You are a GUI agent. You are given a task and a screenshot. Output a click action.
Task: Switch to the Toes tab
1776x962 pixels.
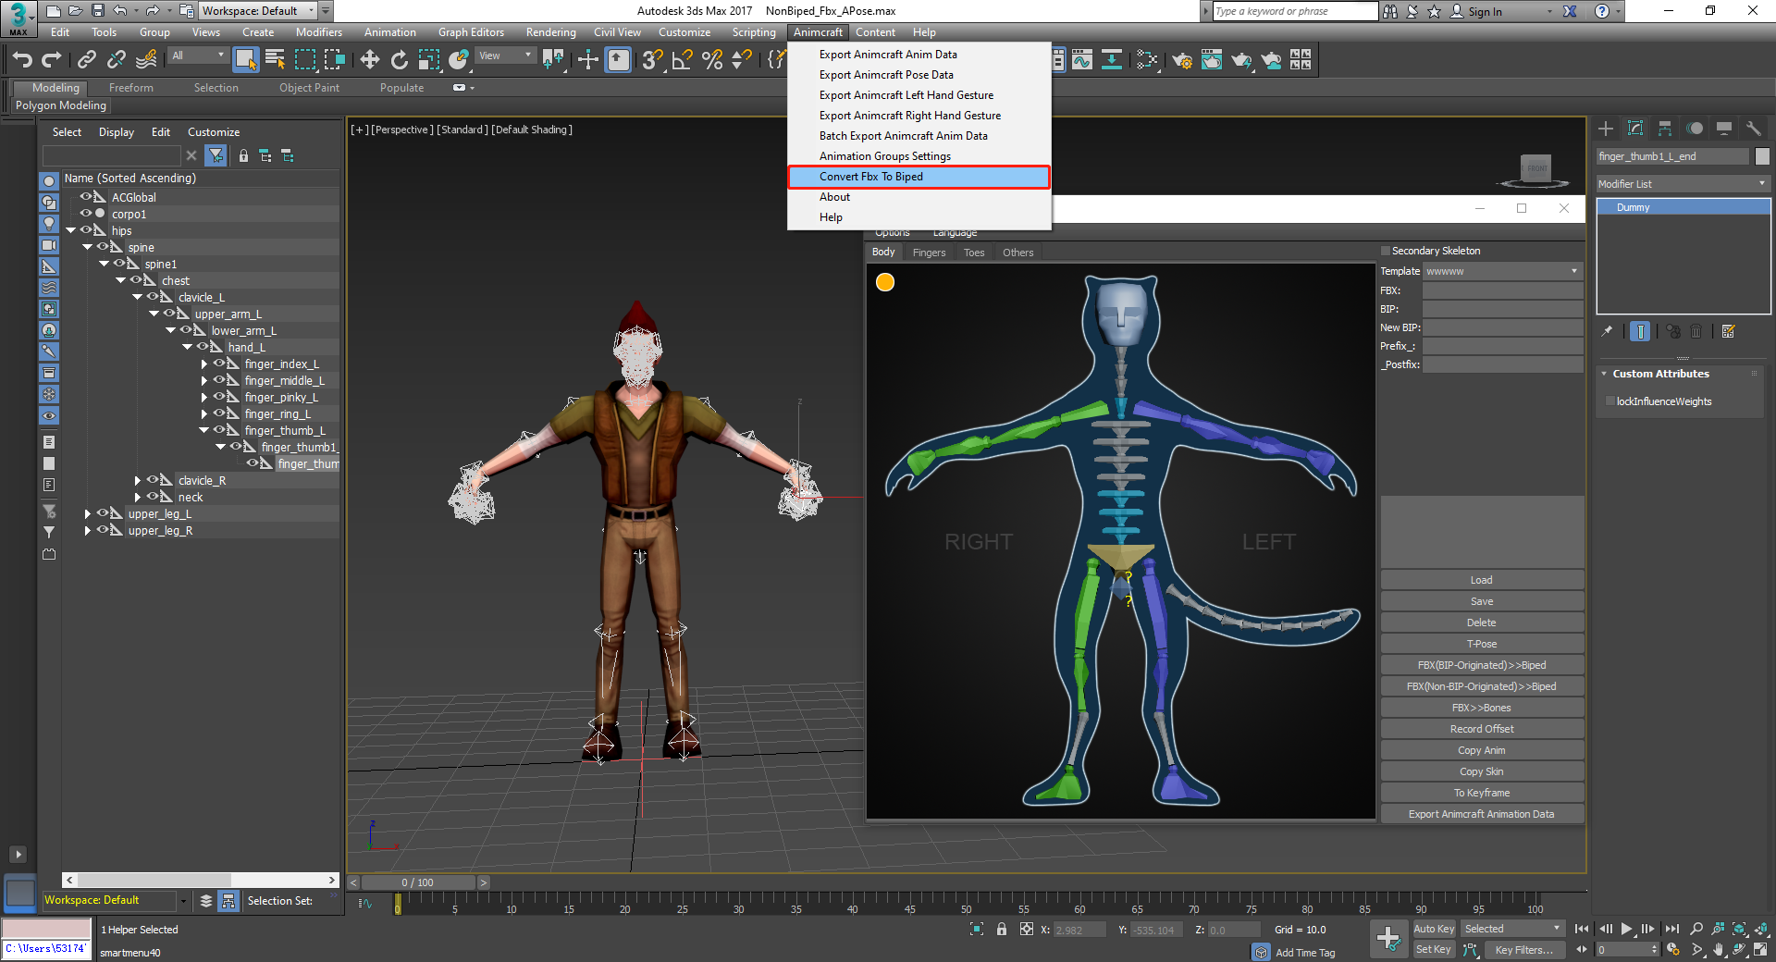pos(974,253)
